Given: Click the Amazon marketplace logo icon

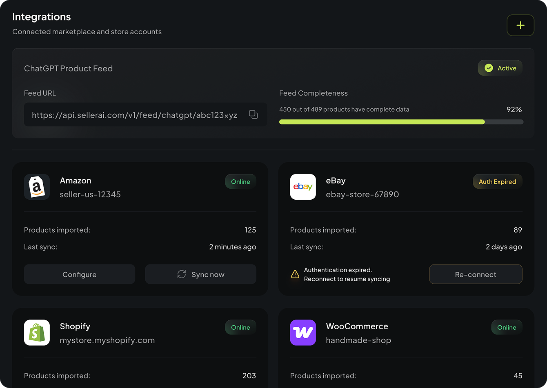Looking at the screenshot, I should pos(37,187).
